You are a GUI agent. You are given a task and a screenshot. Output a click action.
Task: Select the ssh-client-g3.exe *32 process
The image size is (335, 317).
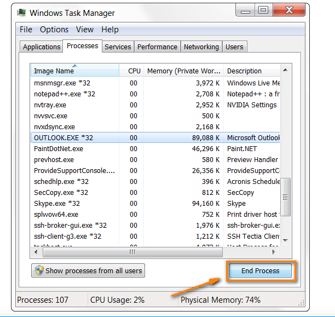pos(155,236)
